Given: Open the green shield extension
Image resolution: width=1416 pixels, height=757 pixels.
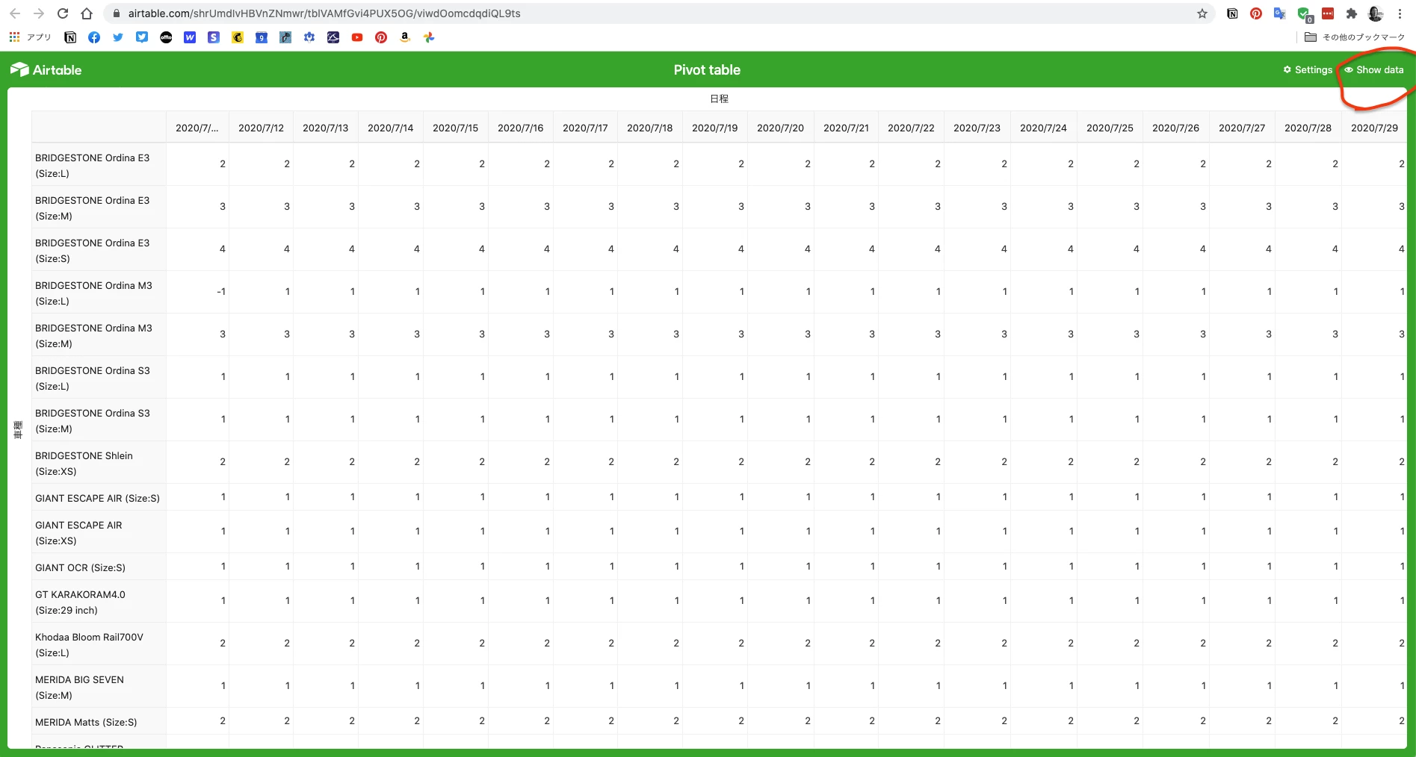Looking at the screenshot, I should [1305, 14].
